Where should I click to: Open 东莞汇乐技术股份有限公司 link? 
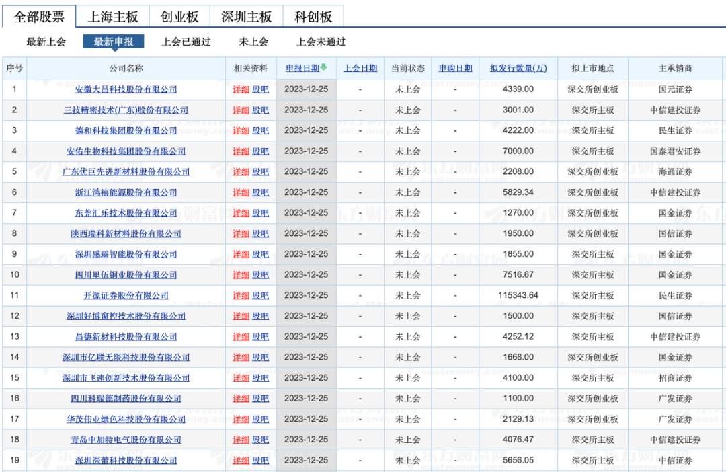pyautogui.click(x=126, y=213)
